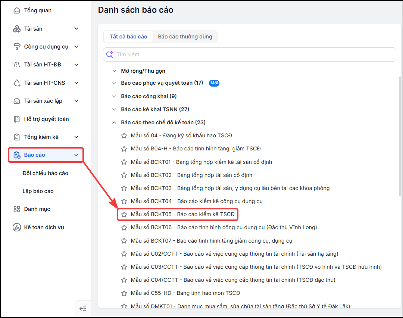The image size is (403, 318).
Task: Open Mẫu số BCKT01 kiểm kê tài sản report
Action: 201,162
